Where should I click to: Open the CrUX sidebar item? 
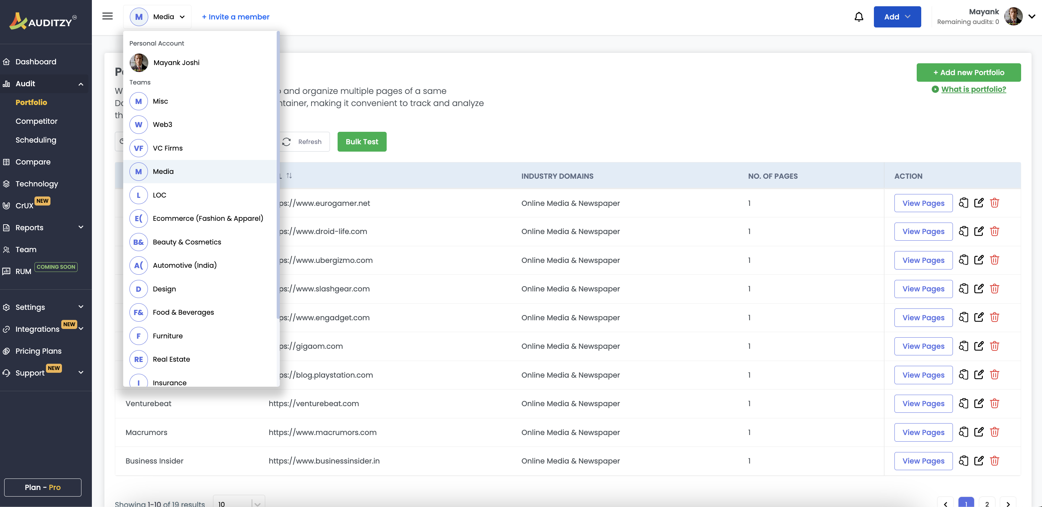[24, 206]
